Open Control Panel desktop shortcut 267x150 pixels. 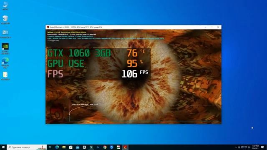pyautogui.click(x=5, y=33)
